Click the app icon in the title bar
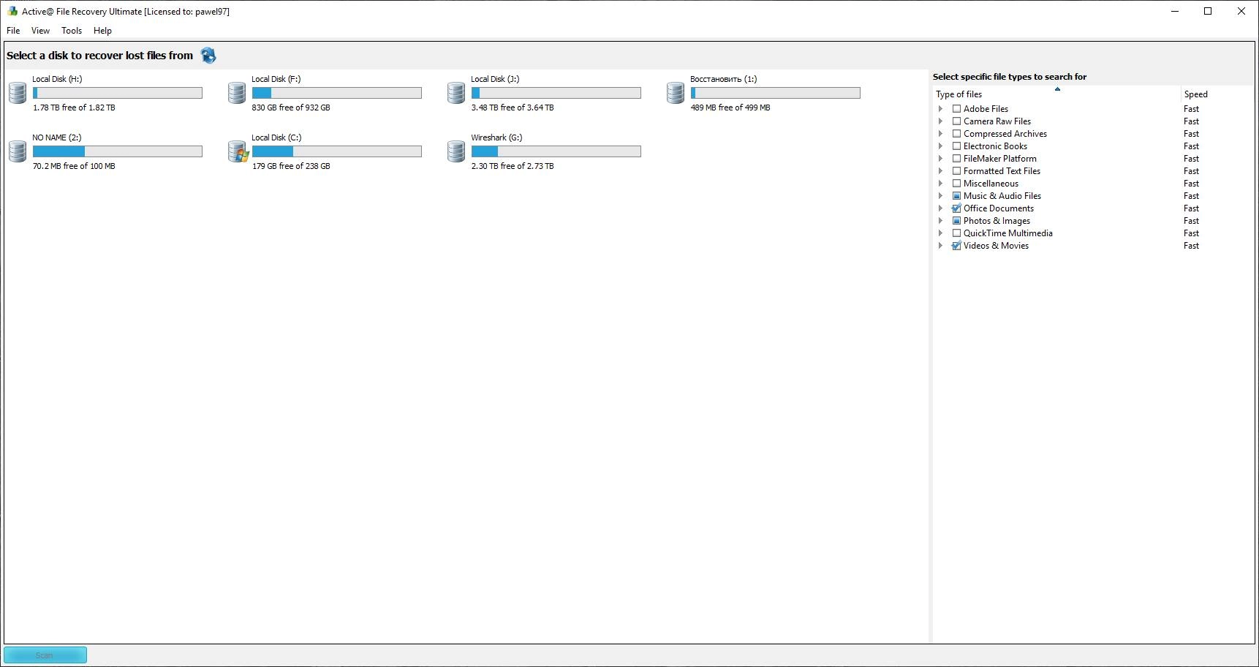The width and height of the screenshot is (1259, 667). pyautogui.click(x=12, y=11)
